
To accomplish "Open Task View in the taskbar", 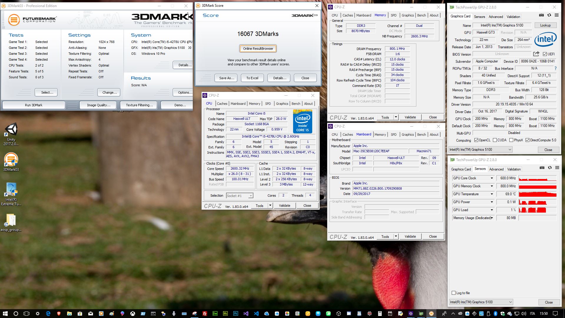I will pos(26,314).
